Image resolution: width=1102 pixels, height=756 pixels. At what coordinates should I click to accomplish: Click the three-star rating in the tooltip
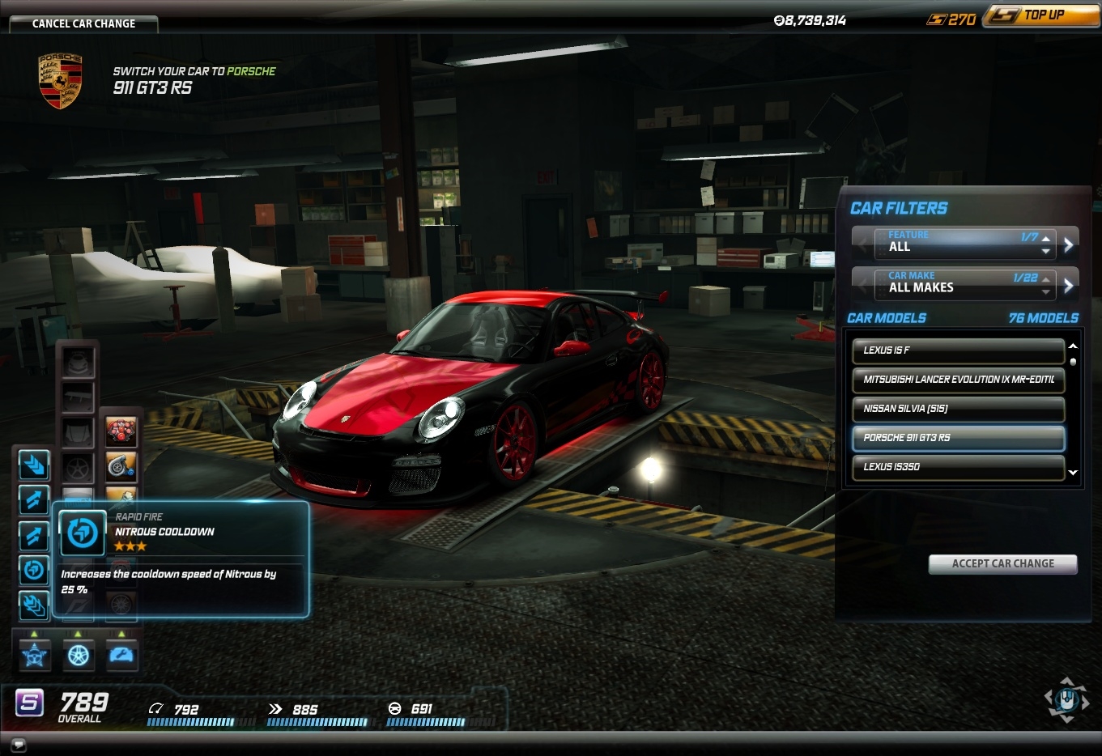[x=130, y=546]
